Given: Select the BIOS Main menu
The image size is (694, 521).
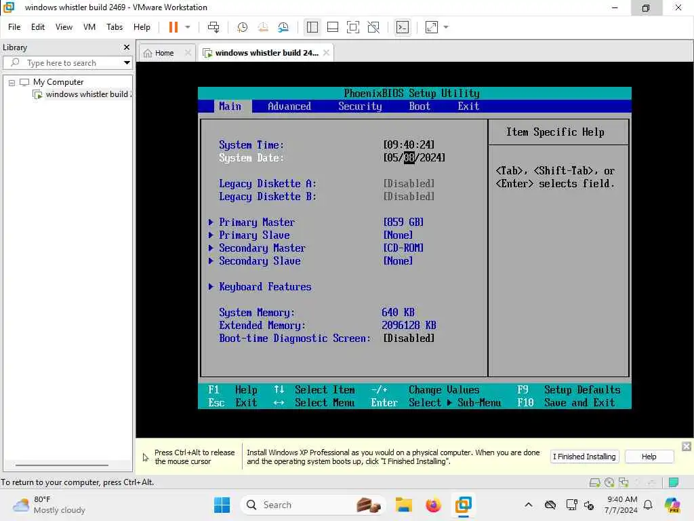Looking at the screenshot, I should 230,107.
